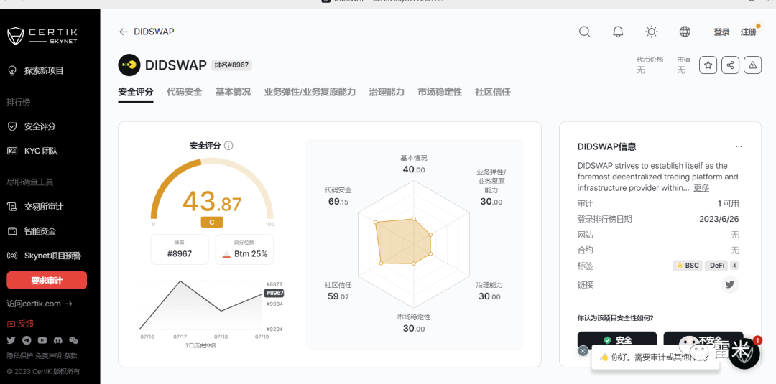Viewport: 776px width, 384px height.
Task: Click the 排名 #8967 card
Action: click(180, 250)
